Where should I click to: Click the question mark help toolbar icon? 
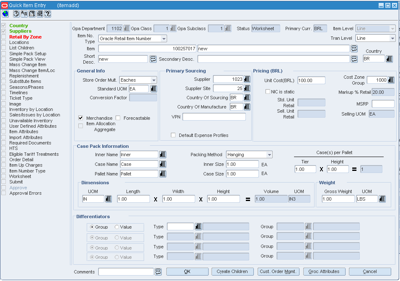[47, 14]
